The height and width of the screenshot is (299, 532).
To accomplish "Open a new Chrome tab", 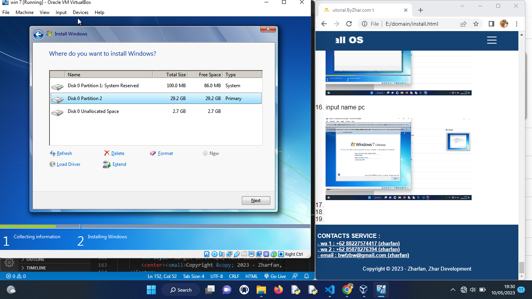I will [x=420, y=10].
